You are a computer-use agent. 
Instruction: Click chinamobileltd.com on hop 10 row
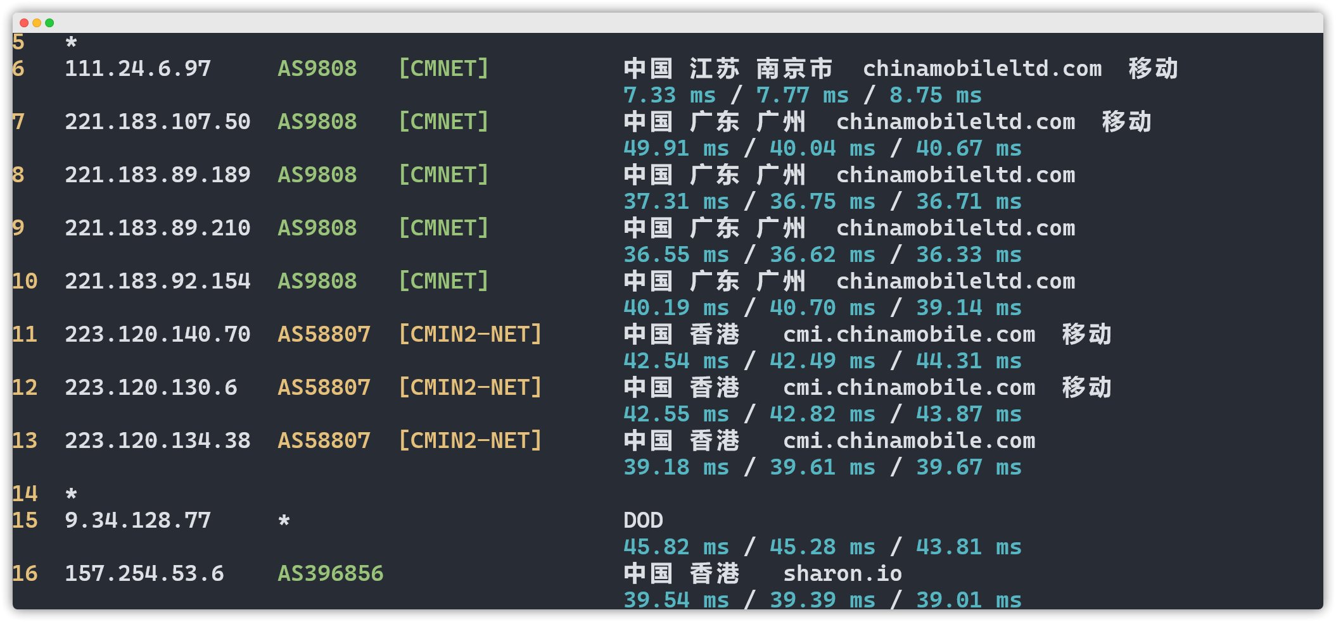tap(956, 281)
